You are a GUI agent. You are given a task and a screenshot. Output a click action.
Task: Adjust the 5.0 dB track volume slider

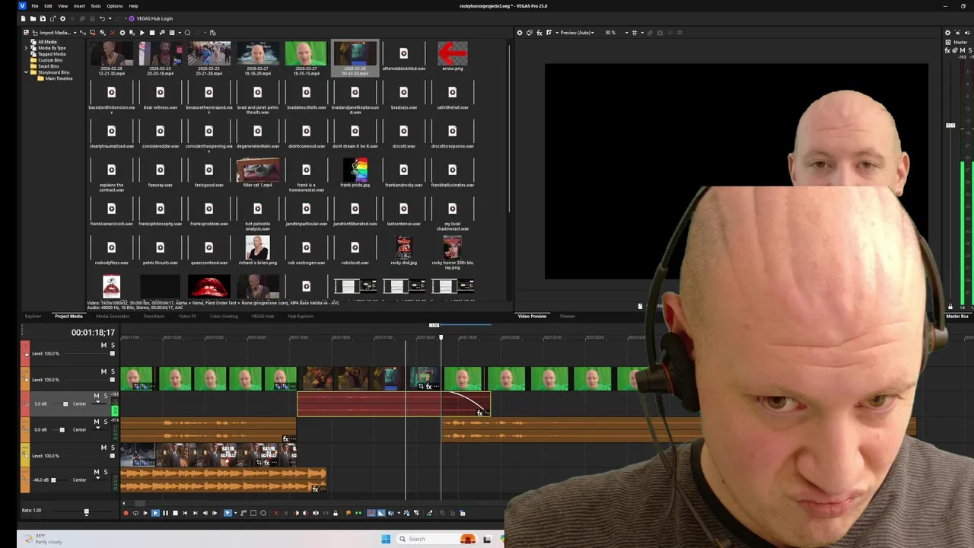[65, 404]
